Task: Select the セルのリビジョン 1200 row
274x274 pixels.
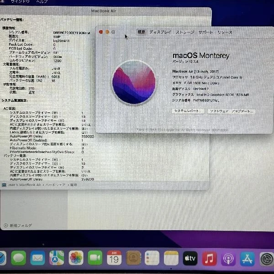Action: 35,61
